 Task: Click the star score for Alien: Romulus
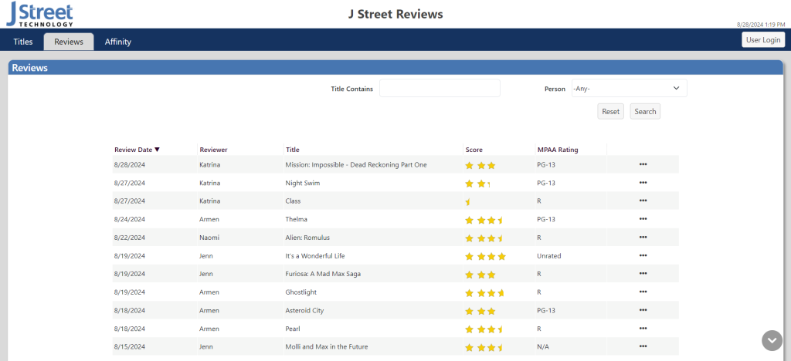[484, 238]
